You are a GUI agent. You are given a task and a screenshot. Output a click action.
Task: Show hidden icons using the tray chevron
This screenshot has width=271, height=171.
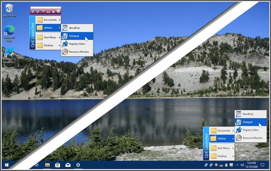point(238,165)
